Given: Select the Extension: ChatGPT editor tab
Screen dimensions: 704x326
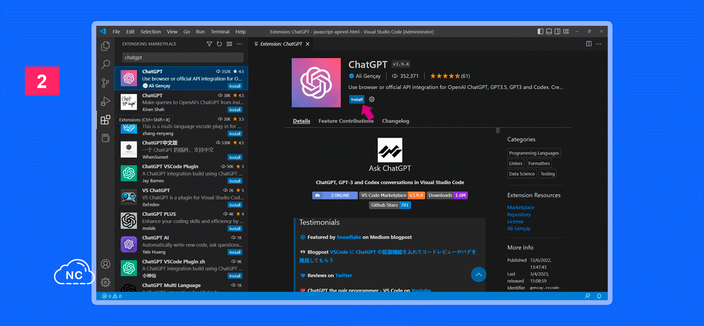Looking at the screenshot, I should pyautogui.click(x=281, y=44).
